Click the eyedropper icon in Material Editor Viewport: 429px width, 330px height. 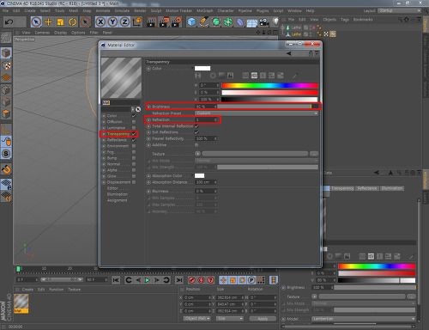point(294,76)
